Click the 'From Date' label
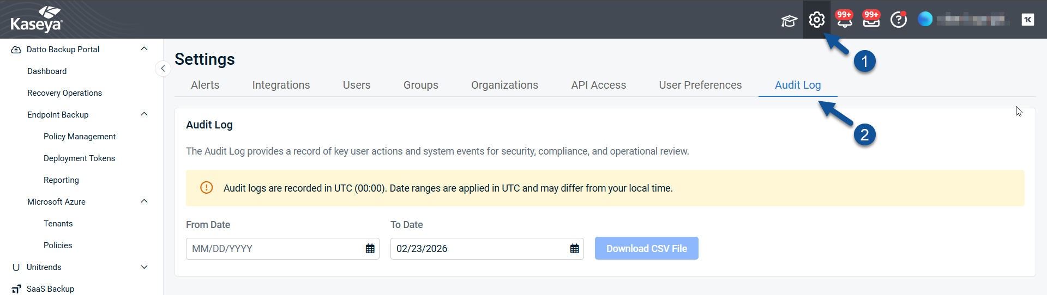Screen dimensions: 1047x295 click(208, 225)
